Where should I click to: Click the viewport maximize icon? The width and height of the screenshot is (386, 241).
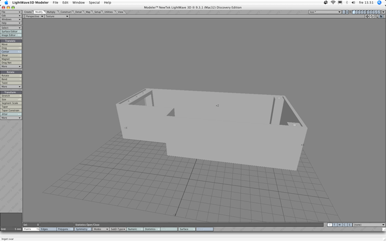(x=381, y=16)
